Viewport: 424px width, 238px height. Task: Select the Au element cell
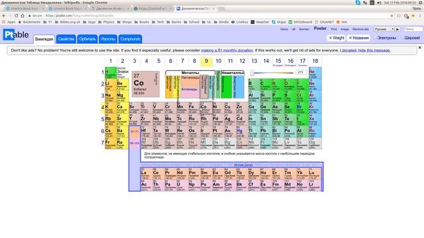230,132
